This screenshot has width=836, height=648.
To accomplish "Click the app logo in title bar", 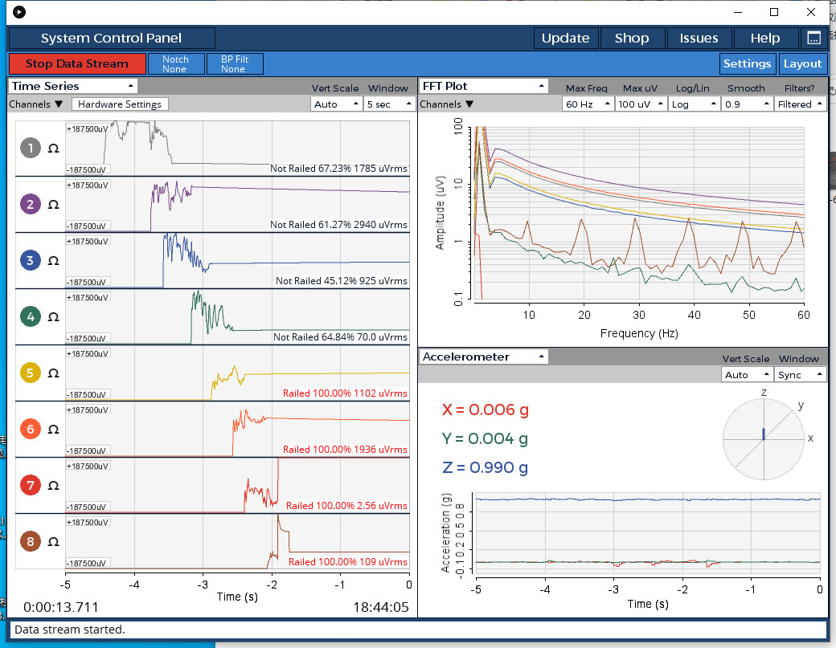I will pyautogui.click(x=19, y=12).
